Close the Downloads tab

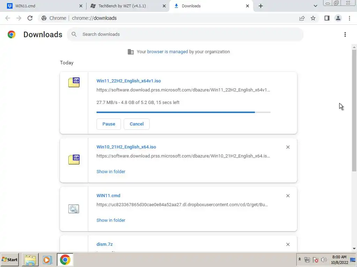pyautogui.click(x=248, y=6)
